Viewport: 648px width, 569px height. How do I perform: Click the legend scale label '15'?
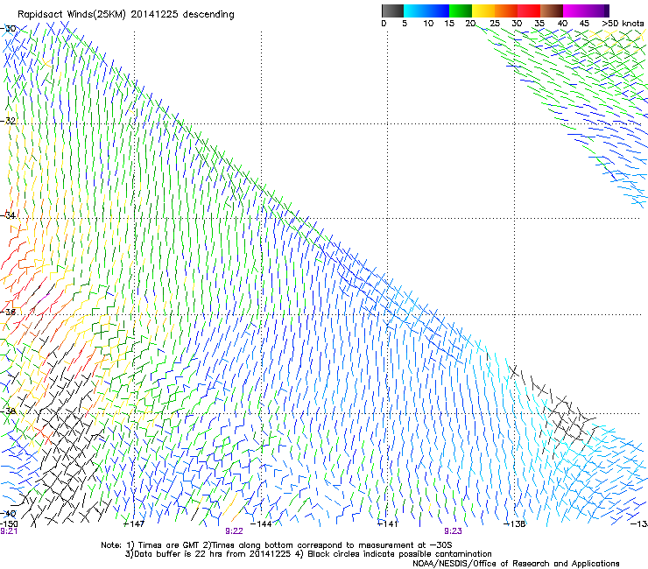449,24
